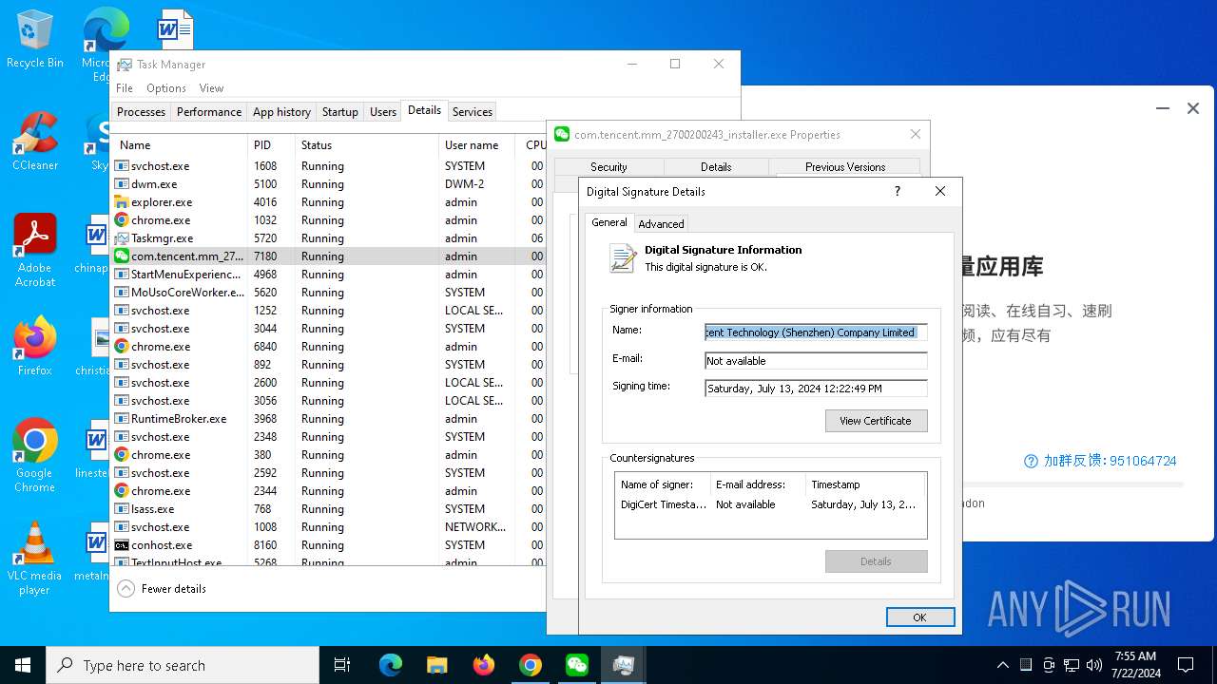Switch to the App history tab
This screenshot has width=1217, height=684.
pos(281,111)
